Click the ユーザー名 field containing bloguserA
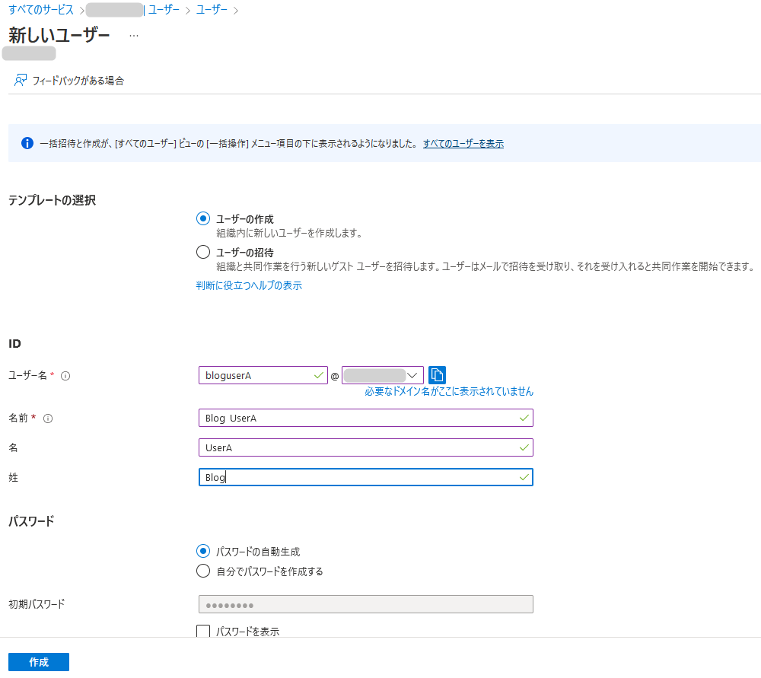Viewport: 761px width, 678px height. (x=263, y=375)
